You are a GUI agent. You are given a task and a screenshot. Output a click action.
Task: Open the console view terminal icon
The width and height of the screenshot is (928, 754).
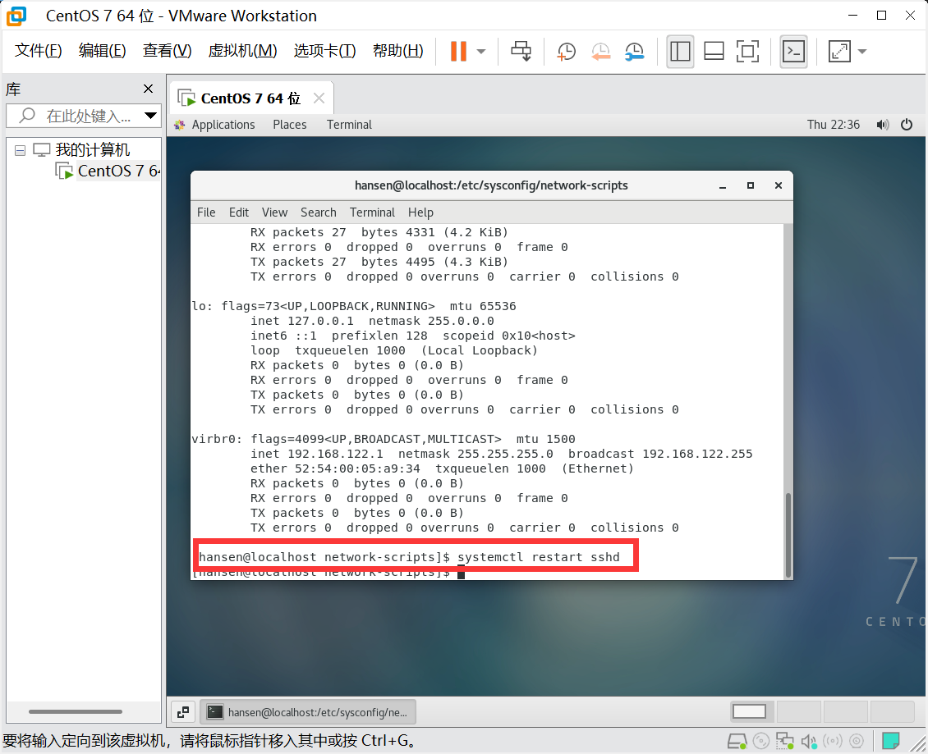click(x=793, y=52)
